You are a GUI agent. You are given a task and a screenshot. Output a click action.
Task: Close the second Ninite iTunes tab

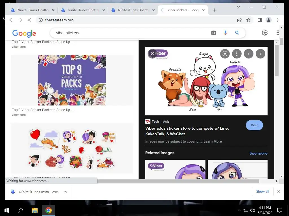[x=104, y=10]
